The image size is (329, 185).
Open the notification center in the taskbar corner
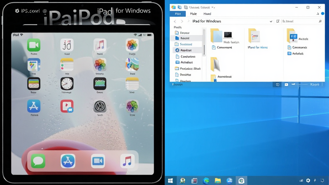[322, 181]
